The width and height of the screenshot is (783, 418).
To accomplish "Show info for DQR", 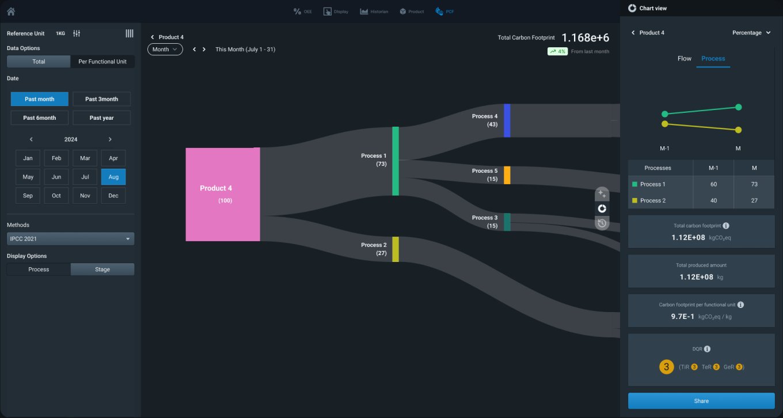I will pos(708,349).
